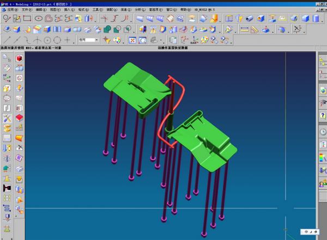The width and height of the screenshot is (327, 240).
Task: Click the XYZ coordinate system mold icon
Action: [x=7, y=78]
